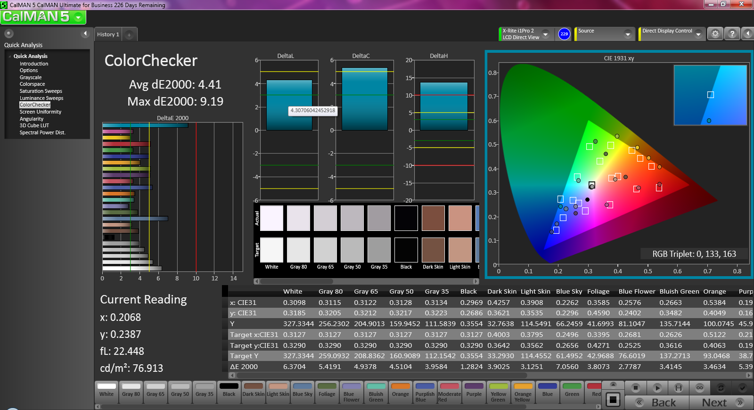
Task: Click the actual Dark Skin swatch
Action: click(x=433, y=218)
